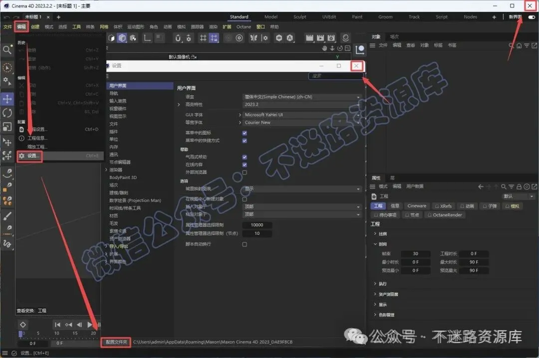Image resolution: width=539 pixels, height=358 pixels.
Task: Click the viewport rotate camera icon
Action: point(340,48)
